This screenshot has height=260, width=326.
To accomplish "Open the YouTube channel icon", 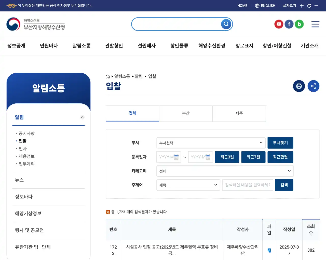I will [279, 24].
